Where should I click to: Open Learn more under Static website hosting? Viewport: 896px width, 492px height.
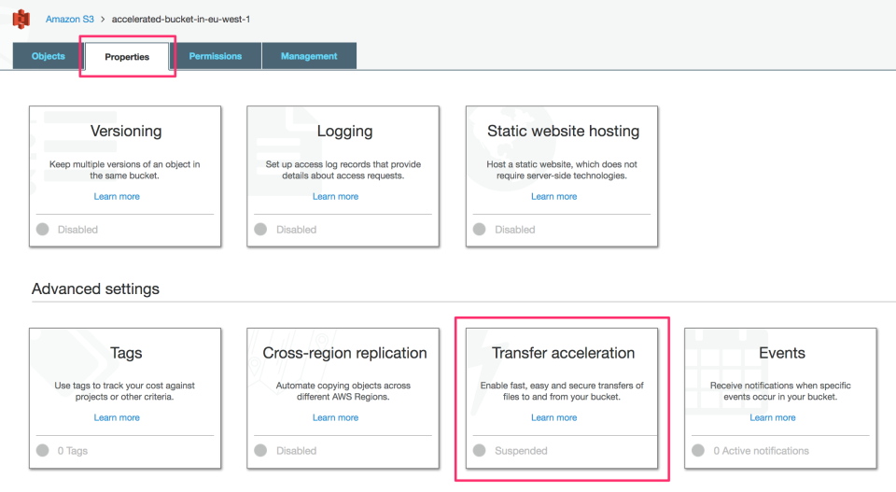553,197
